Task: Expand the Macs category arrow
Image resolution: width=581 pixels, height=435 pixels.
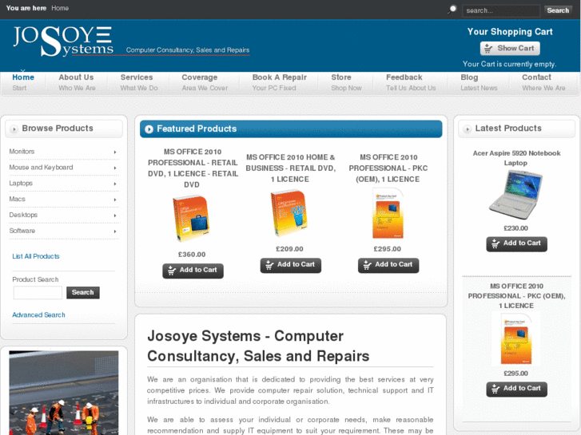Action: pyautogui.click(x=115, y=200)
